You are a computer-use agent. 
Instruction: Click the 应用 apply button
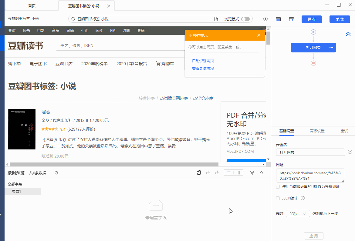(x=313, y=236)
